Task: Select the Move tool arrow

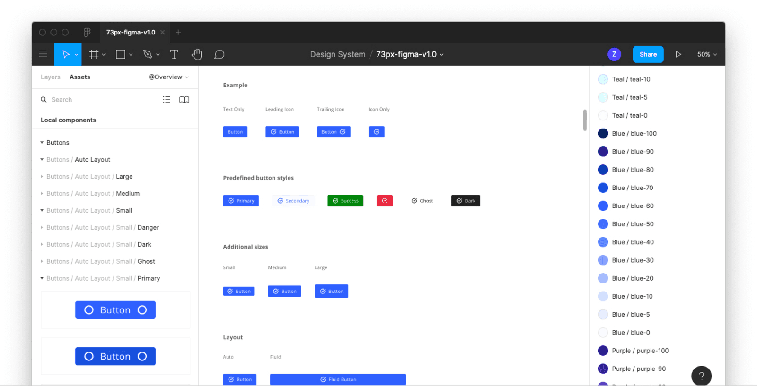Action: tap(66, 54)
